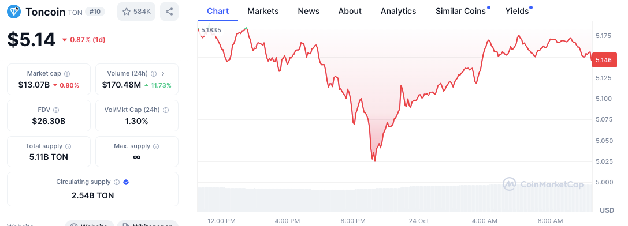
Task: Click Vol/Mkt Cap (24h) info icon
Action: click(166, 110)
